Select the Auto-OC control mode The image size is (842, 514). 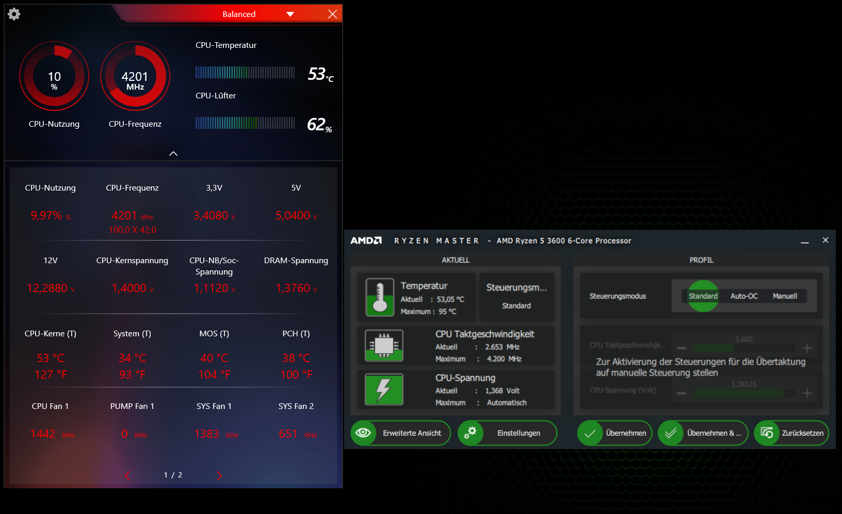[744, 296]
